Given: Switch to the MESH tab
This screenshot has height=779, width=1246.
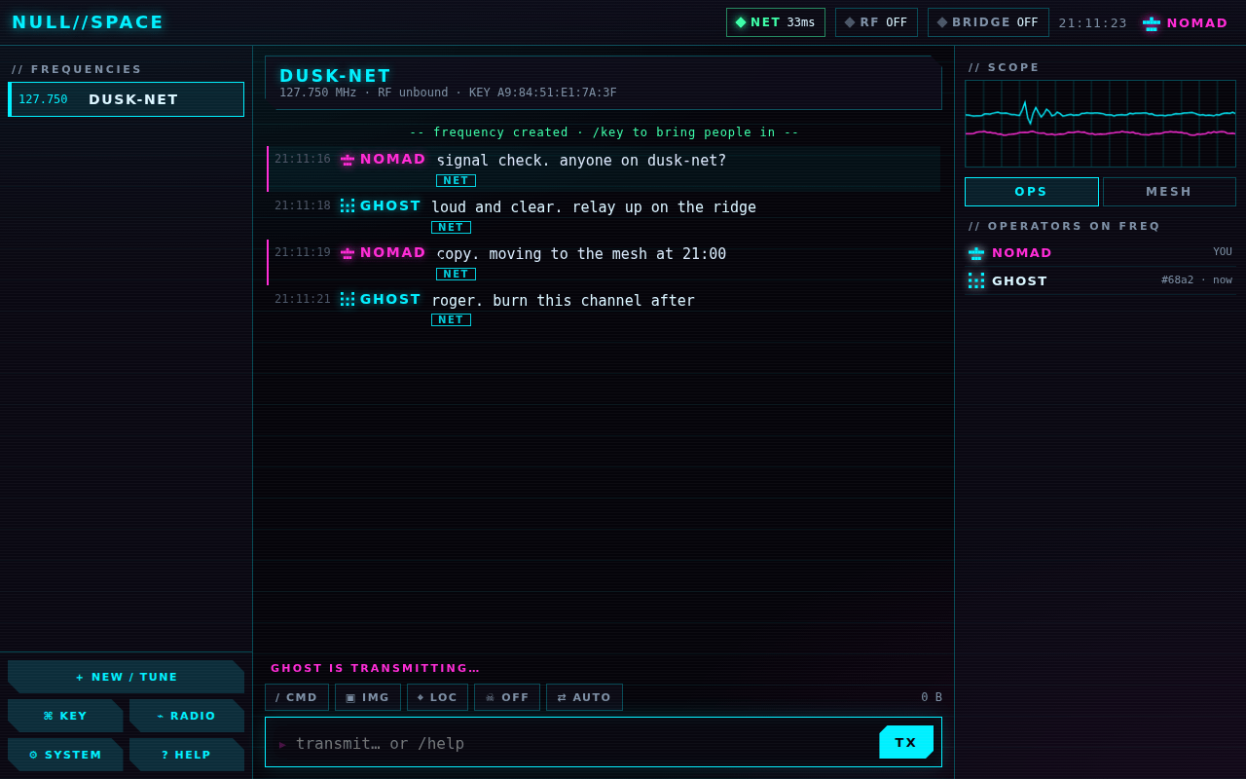Looking at the screenshot, I should pyautogui.click(x=1169, y=192).
